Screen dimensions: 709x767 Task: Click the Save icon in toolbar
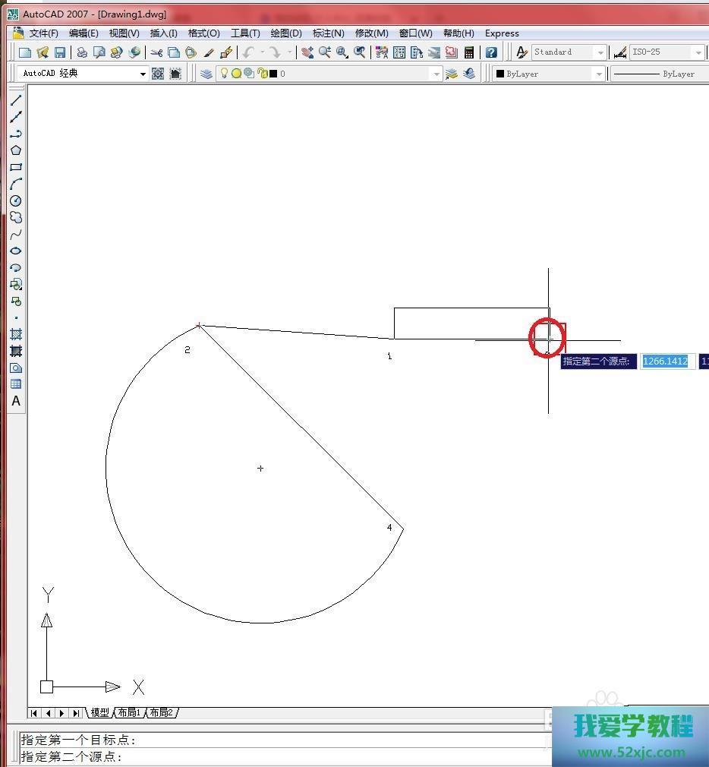60,52
